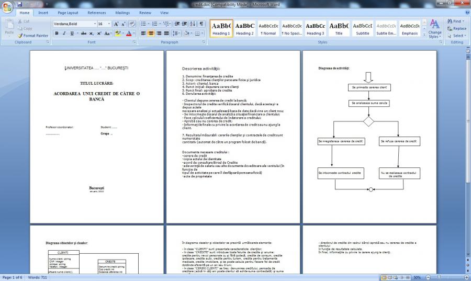Apply the Heading 2 style
The image size is (471, 281).
pyautogui.click(x=244, y=29)
